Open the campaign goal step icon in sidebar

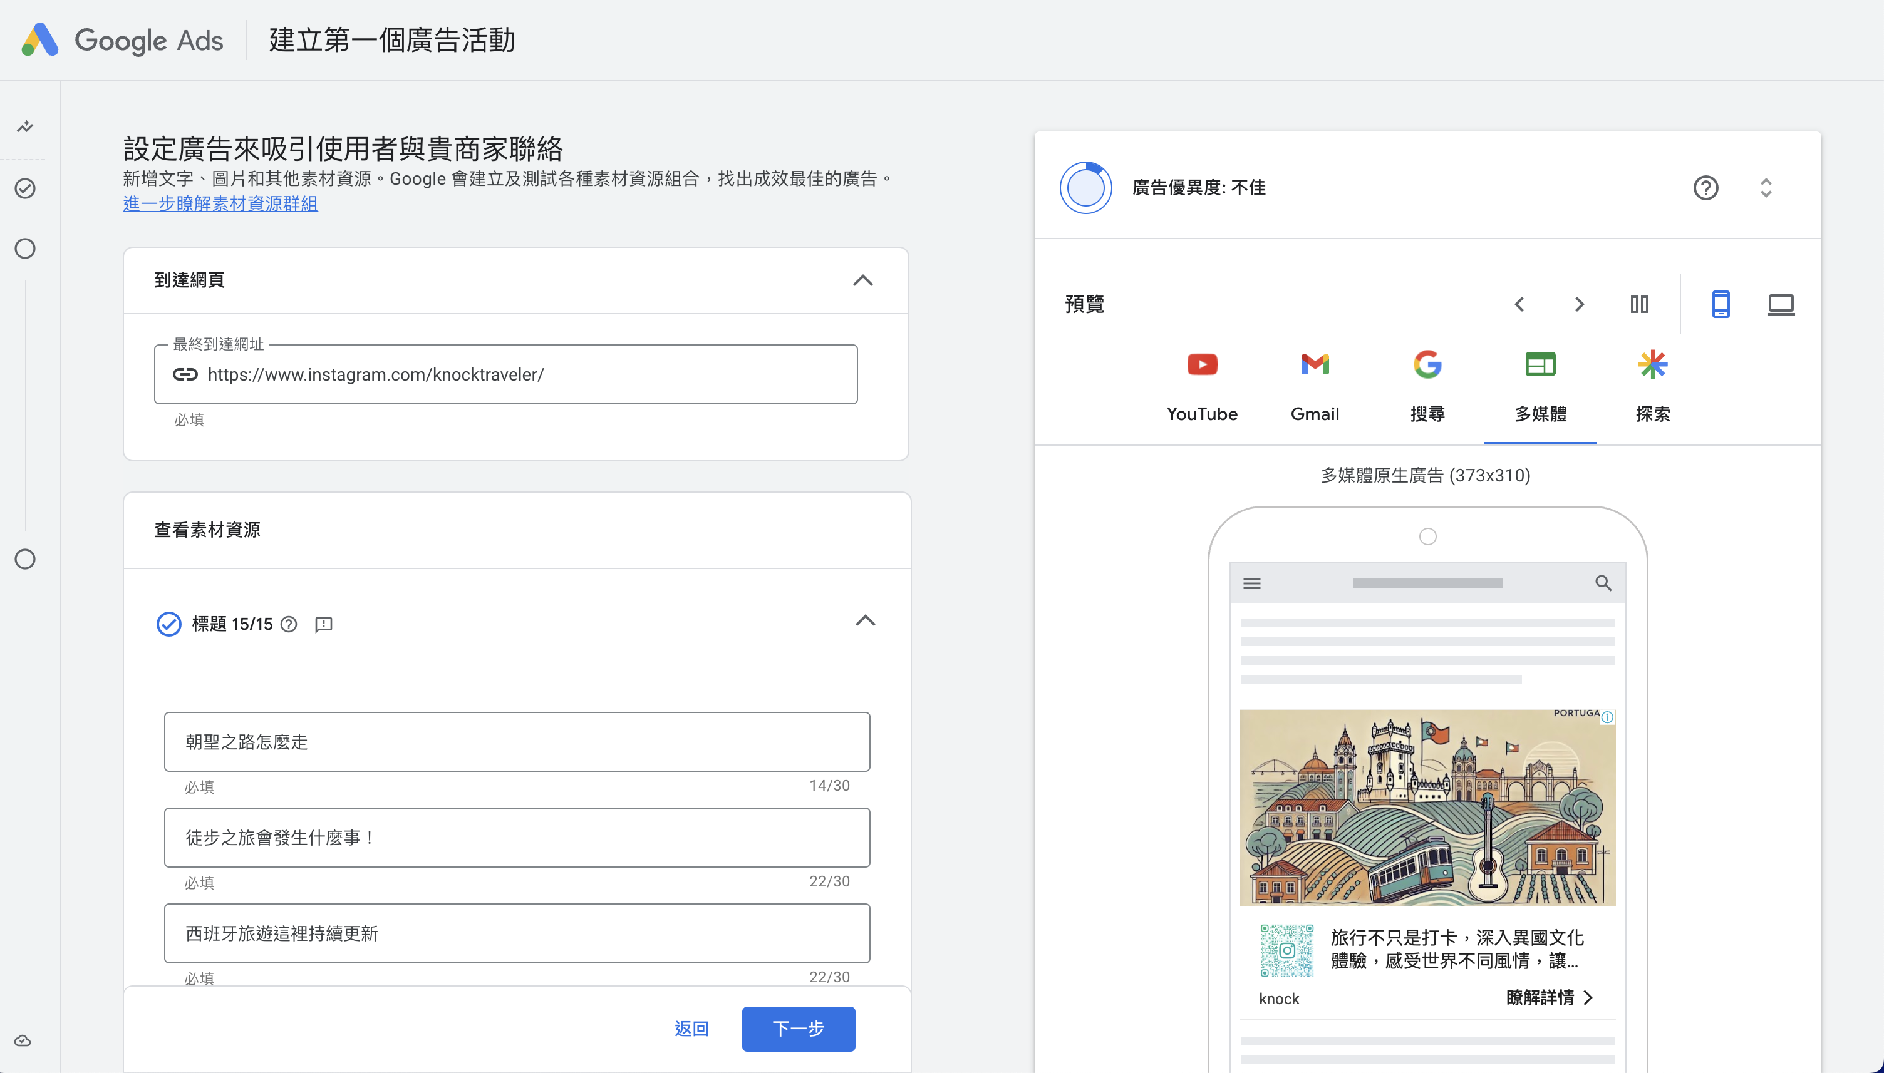25,126
